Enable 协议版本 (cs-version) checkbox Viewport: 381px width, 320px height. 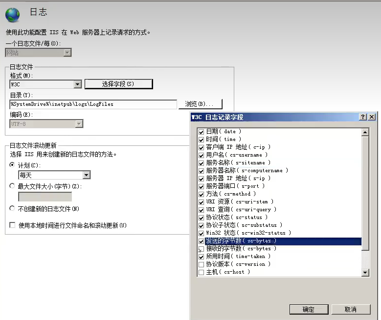(x=201, y=264)
